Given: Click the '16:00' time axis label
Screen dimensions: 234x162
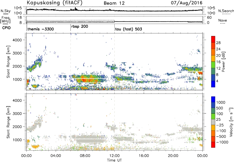Looking at the screenshot, I should 144,156.
